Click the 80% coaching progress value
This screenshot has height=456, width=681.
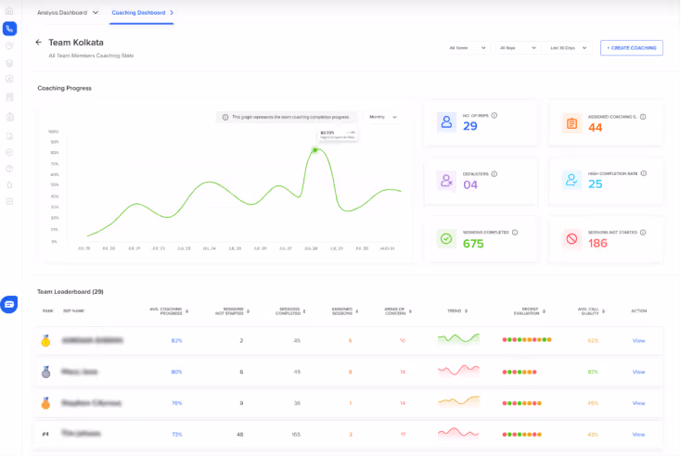pyautogui.click(x=176, y=372)
